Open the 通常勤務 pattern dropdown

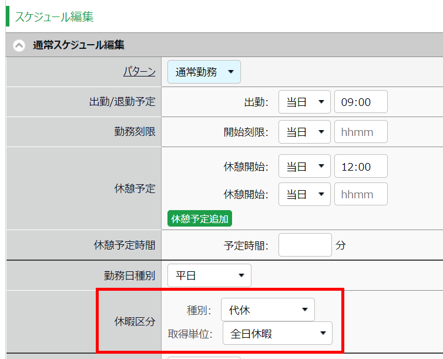204,72
